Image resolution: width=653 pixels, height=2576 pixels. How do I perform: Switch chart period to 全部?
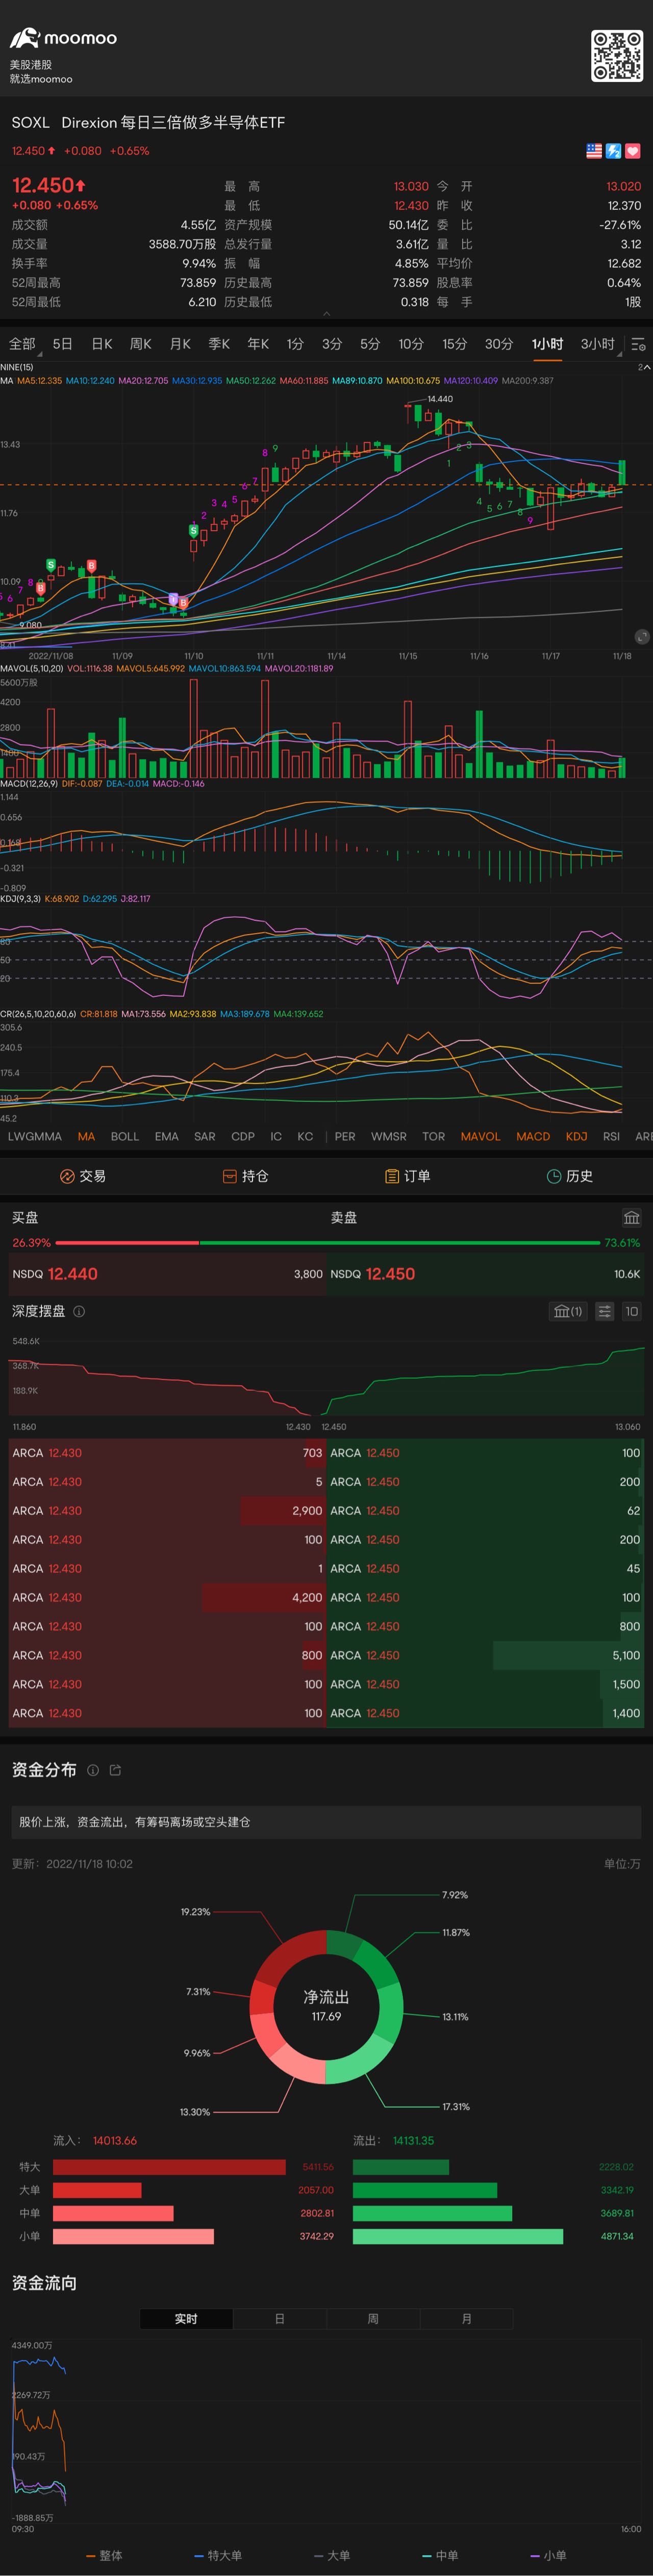(22, 344)
